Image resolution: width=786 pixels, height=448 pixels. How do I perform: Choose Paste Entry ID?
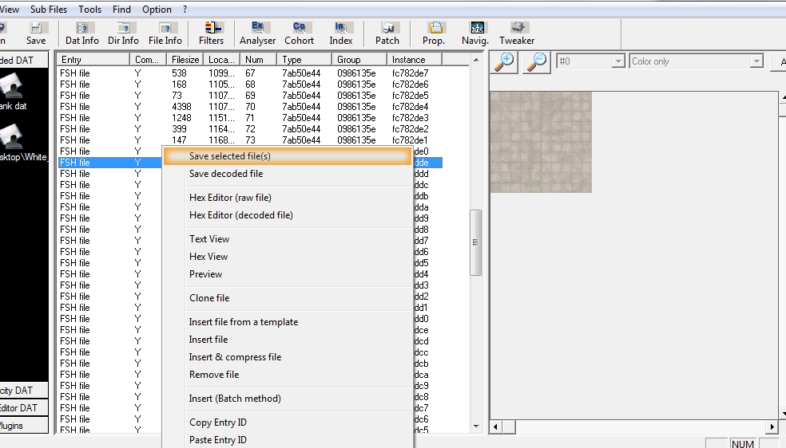288,440
